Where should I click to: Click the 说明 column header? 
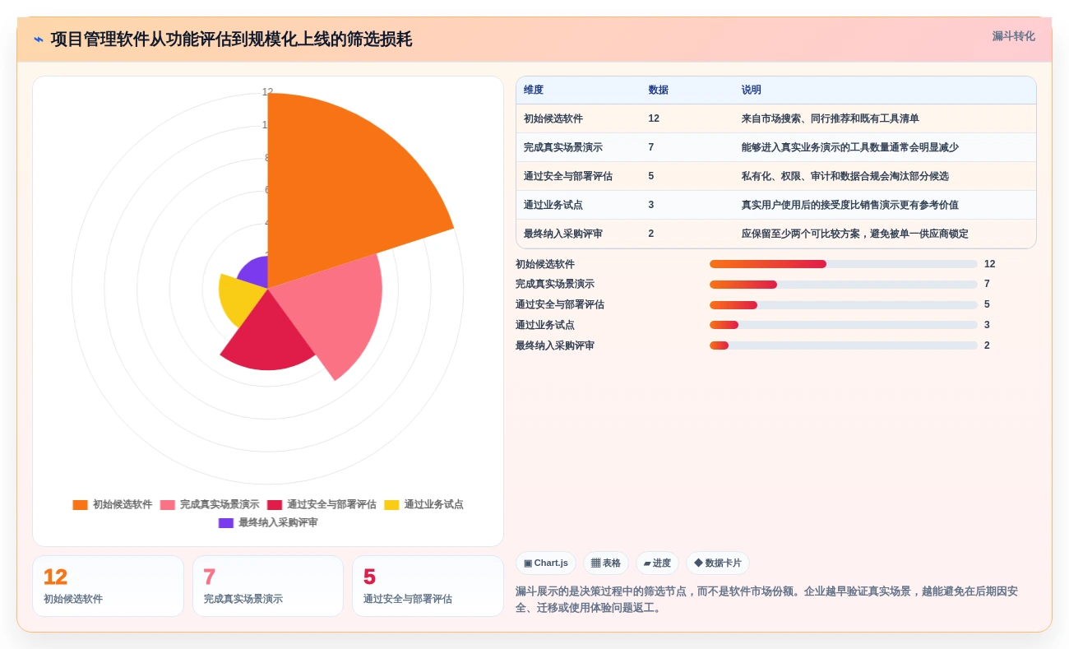coord(752,90)
